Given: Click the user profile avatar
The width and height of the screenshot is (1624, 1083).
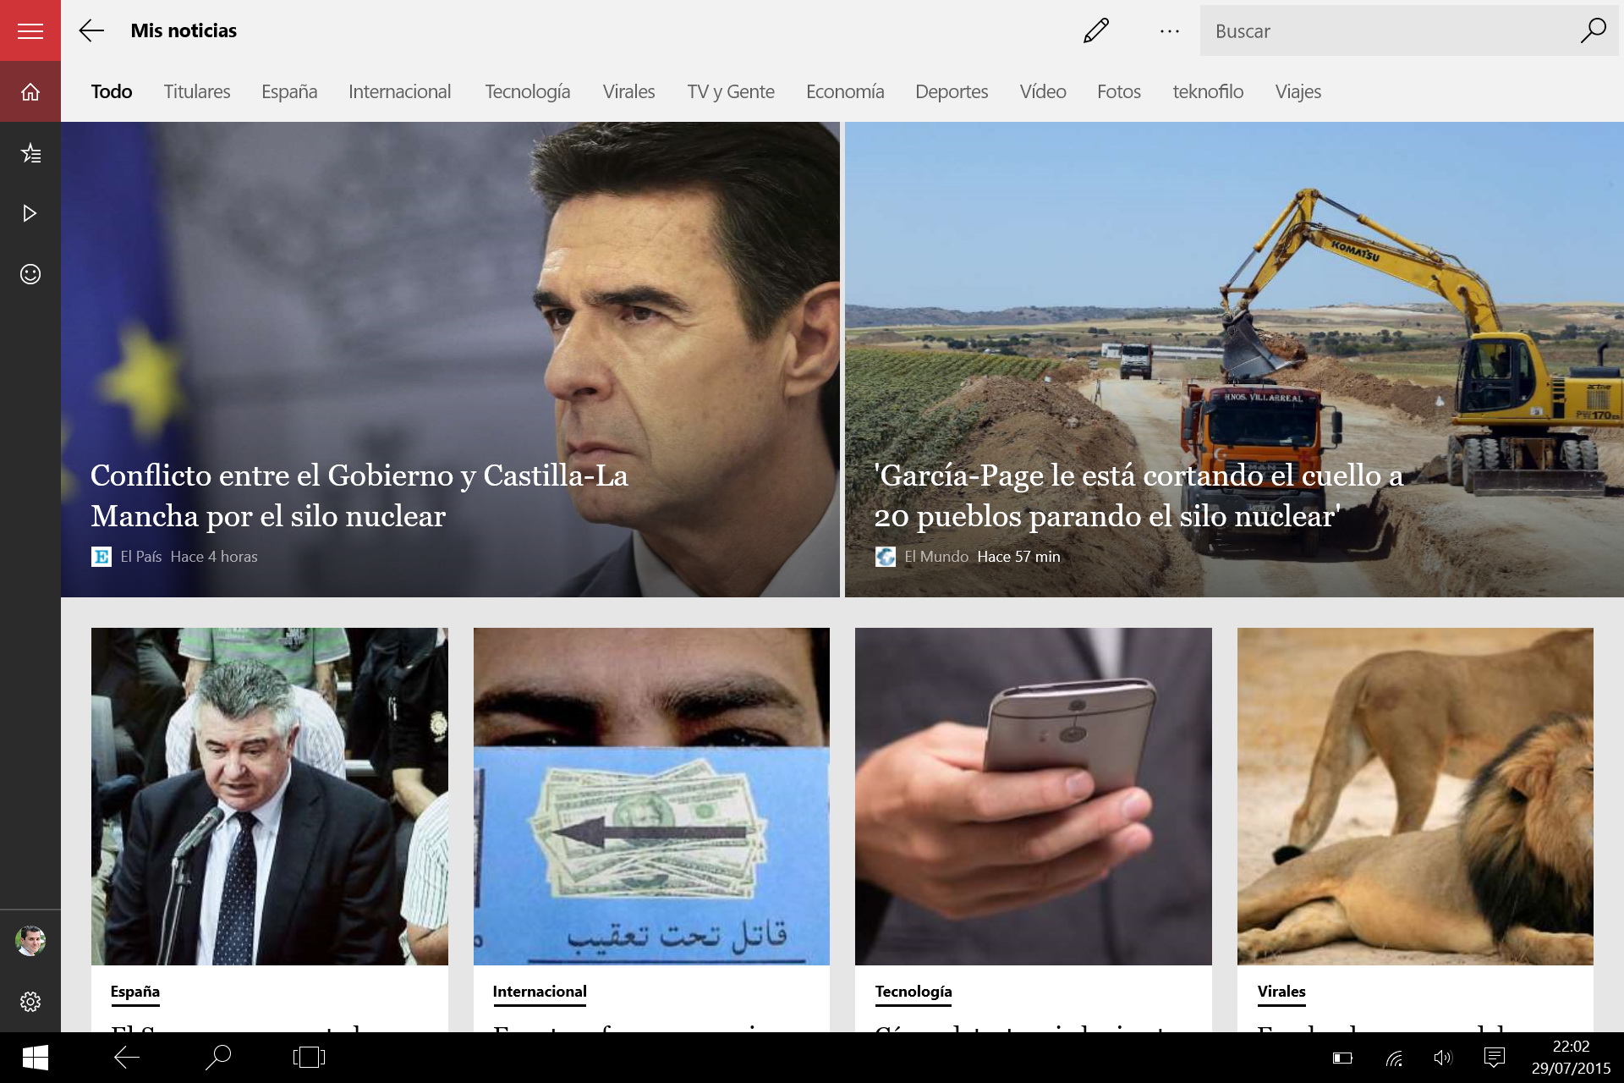Looking at the screenshot, I should (x=30, y=940).
